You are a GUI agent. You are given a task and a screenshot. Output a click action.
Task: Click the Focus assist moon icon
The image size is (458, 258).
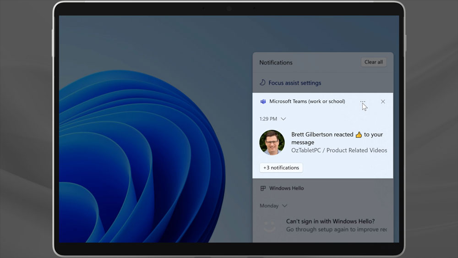(262, 83)
